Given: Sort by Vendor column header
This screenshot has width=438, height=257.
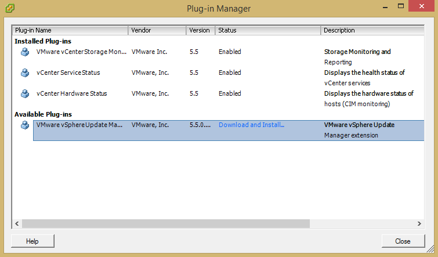Looking at the screenshot, I should coord(157,30).
